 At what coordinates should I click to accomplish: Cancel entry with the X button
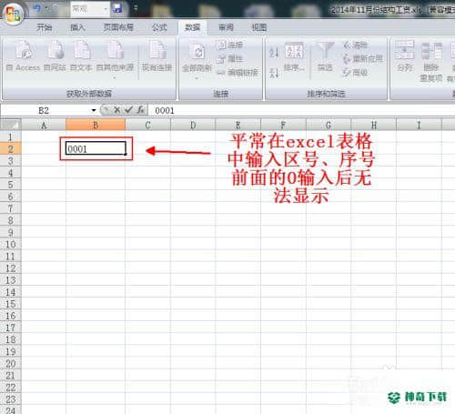coord(116,110)
